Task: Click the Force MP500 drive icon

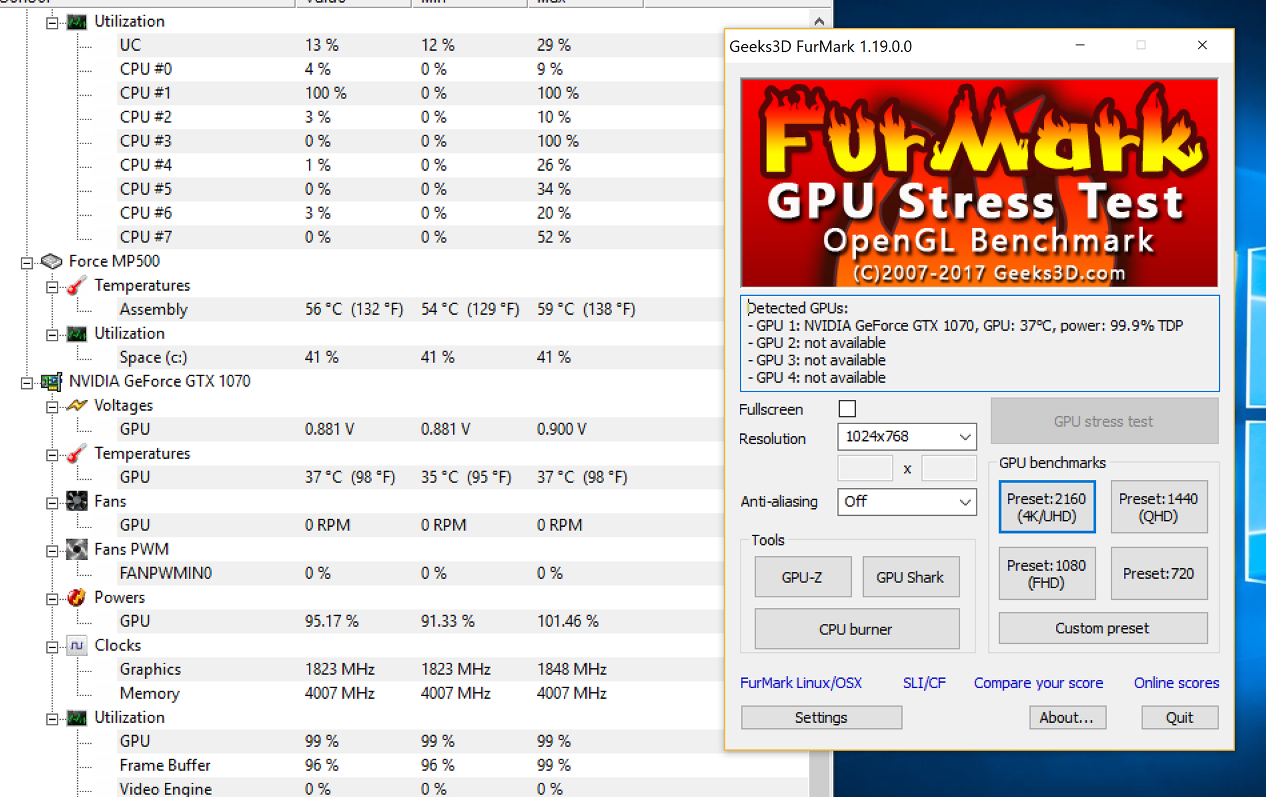Action: (51, 262)
